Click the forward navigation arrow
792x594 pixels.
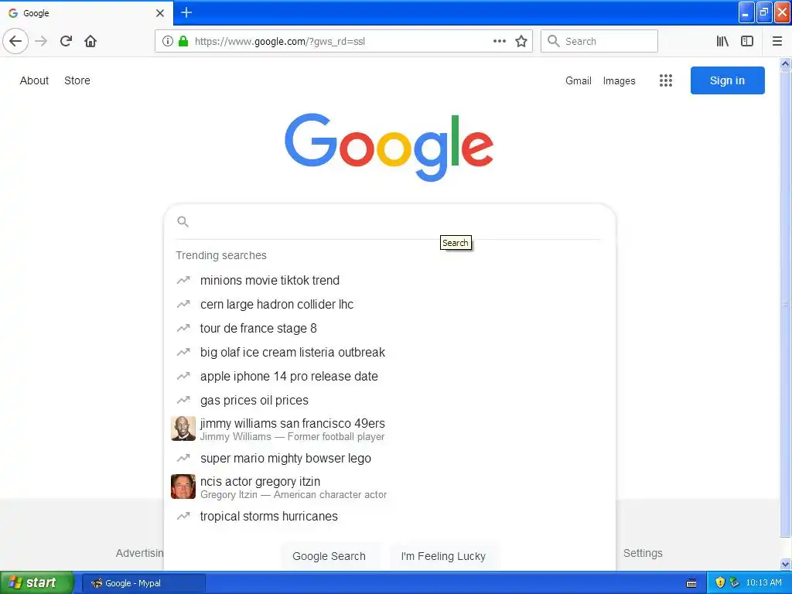pyautogui.click(x=42, y=41)
